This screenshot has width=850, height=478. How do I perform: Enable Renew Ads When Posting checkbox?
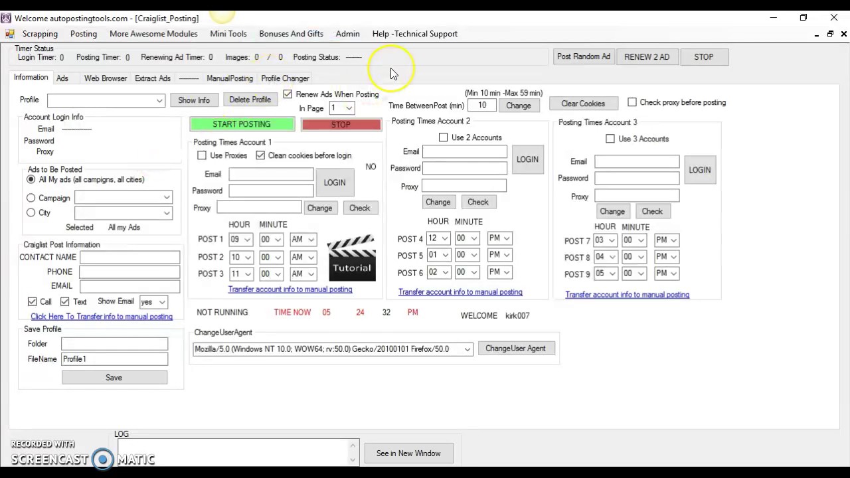[x=288, y=94]
